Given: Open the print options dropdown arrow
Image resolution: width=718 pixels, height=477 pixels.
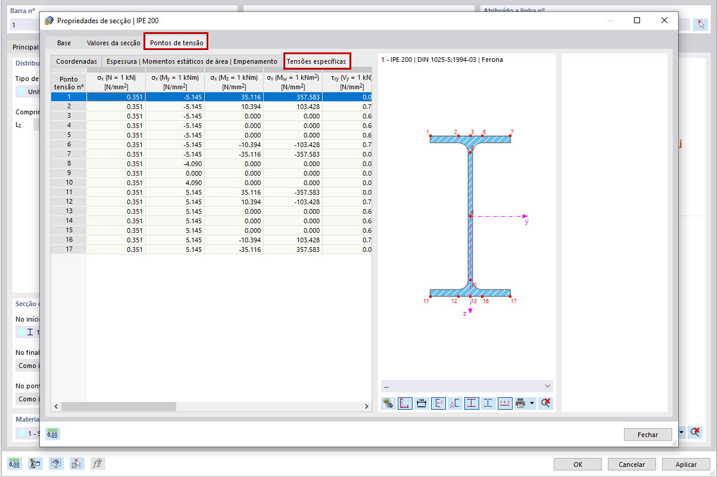Looking at the screenshot, I should pos(532,403).
